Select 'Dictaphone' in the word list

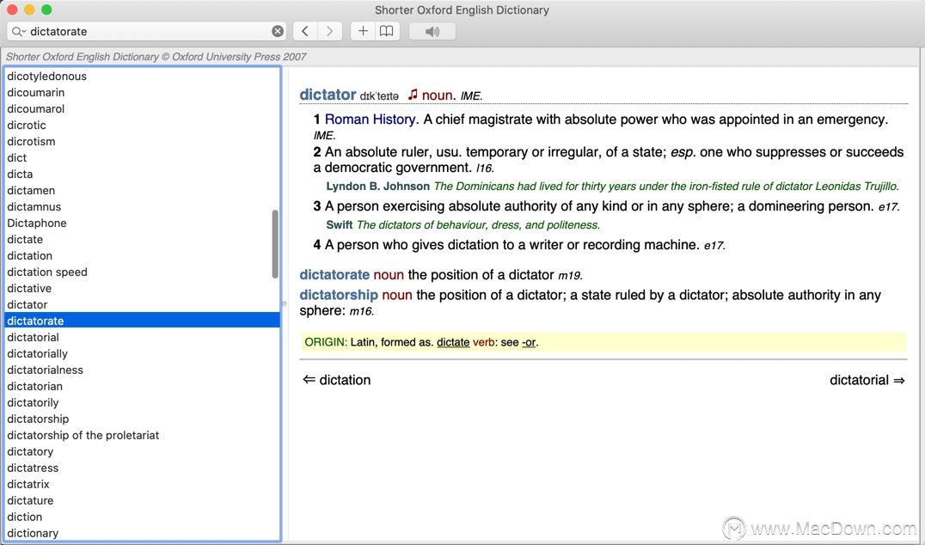pos(142,223)
